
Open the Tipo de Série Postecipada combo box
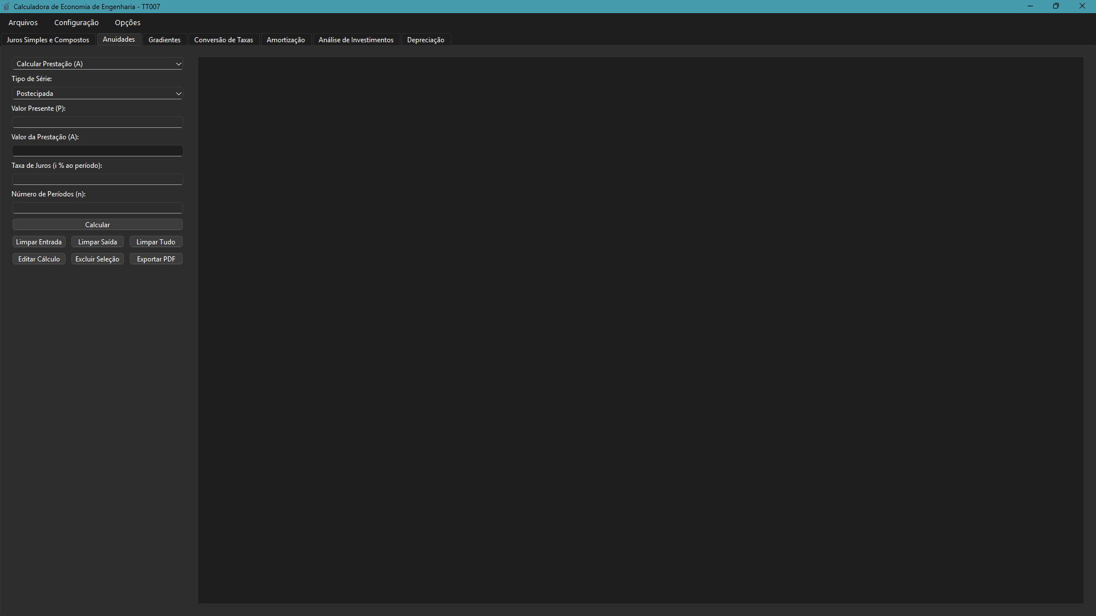(97, 94)
